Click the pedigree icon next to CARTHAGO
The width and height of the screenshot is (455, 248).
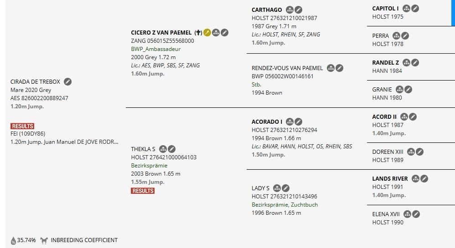point(290,10)
